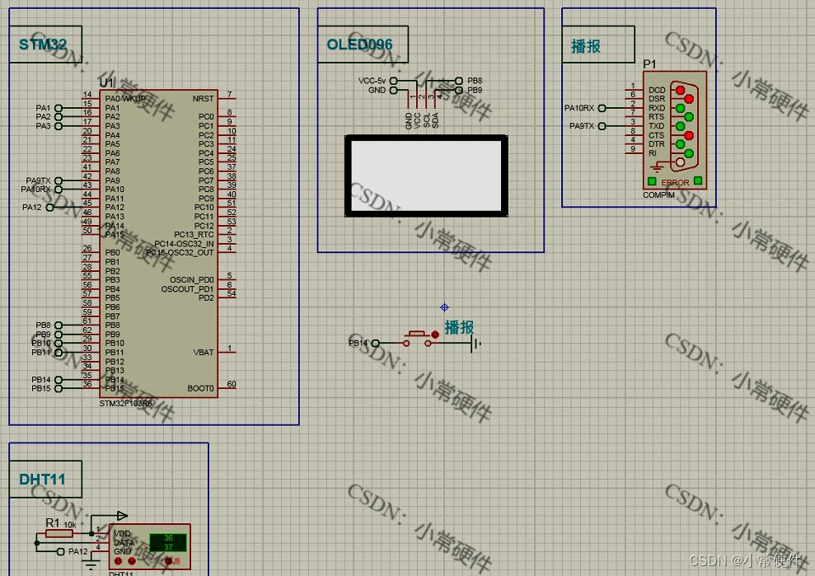Click the STM32 title label
Viewport: 815px width, 576px height.
[x=43, y=44]
